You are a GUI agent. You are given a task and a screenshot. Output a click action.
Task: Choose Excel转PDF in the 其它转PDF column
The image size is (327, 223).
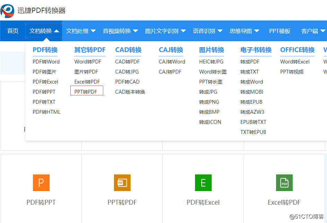[x=87, y=82]
